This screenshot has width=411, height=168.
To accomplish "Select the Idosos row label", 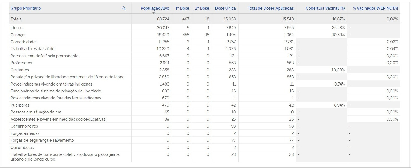I will [17, 28].
